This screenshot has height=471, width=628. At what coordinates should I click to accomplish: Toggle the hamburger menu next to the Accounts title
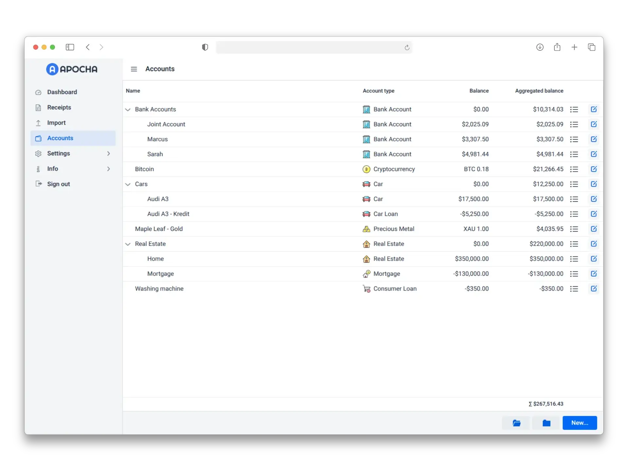[134, 69]
